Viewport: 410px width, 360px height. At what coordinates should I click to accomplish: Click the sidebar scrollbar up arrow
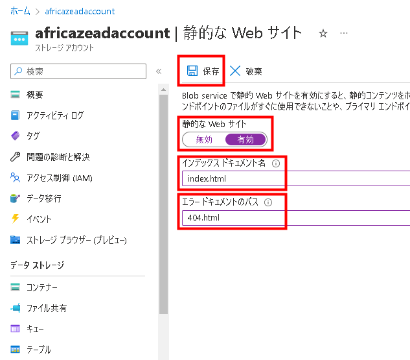[x=163, y=90]
